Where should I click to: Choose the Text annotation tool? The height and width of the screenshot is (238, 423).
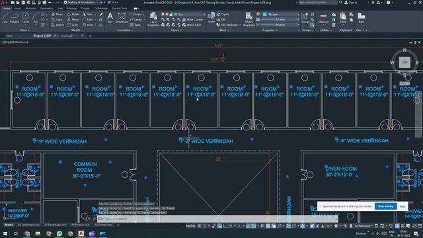[x=110, y=19]
